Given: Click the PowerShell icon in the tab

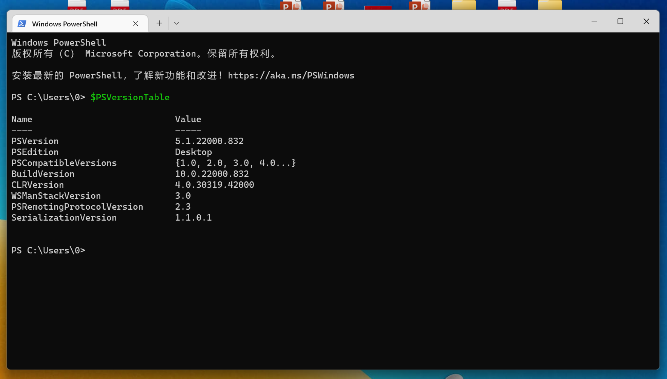Looking at the screenshot, I should [x=22, y=23].
